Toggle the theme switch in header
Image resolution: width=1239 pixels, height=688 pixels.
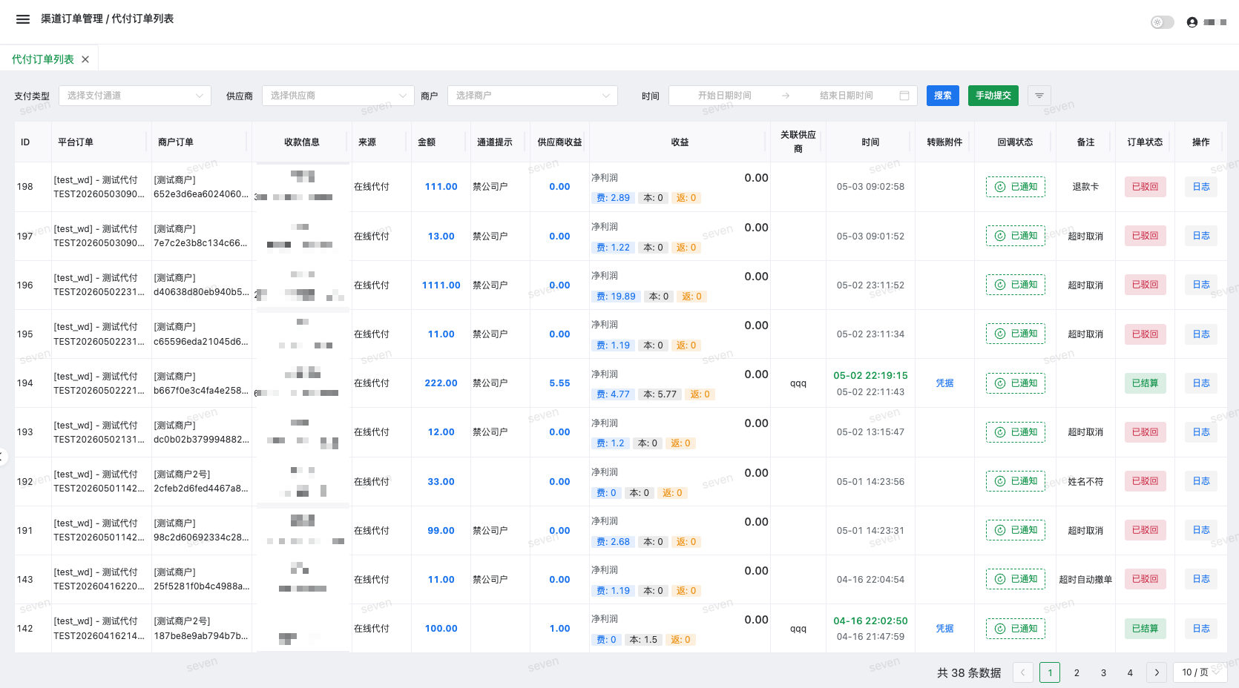coord(1162,22)
